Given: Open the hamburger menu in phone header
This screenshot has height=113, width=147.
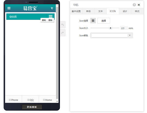Looking at the screenshot, I should [9, 8].
